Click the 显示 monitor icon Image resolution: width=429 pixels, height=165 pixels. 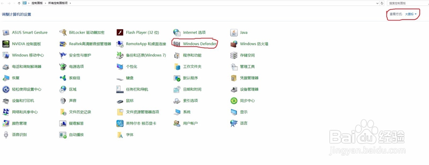(234, 112)
